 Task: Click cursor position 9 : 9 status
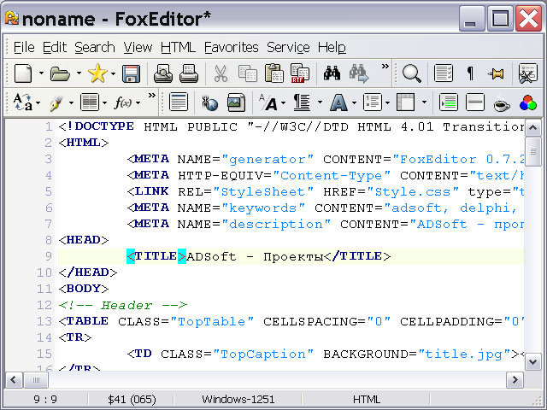click(x=45, y=399)
